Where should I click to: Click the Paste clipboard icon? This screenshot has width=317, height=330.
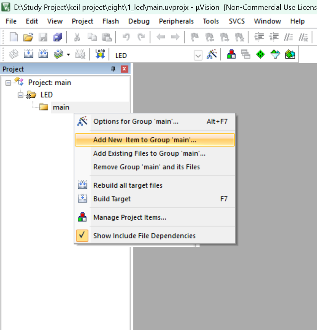(x=107, y=37)
